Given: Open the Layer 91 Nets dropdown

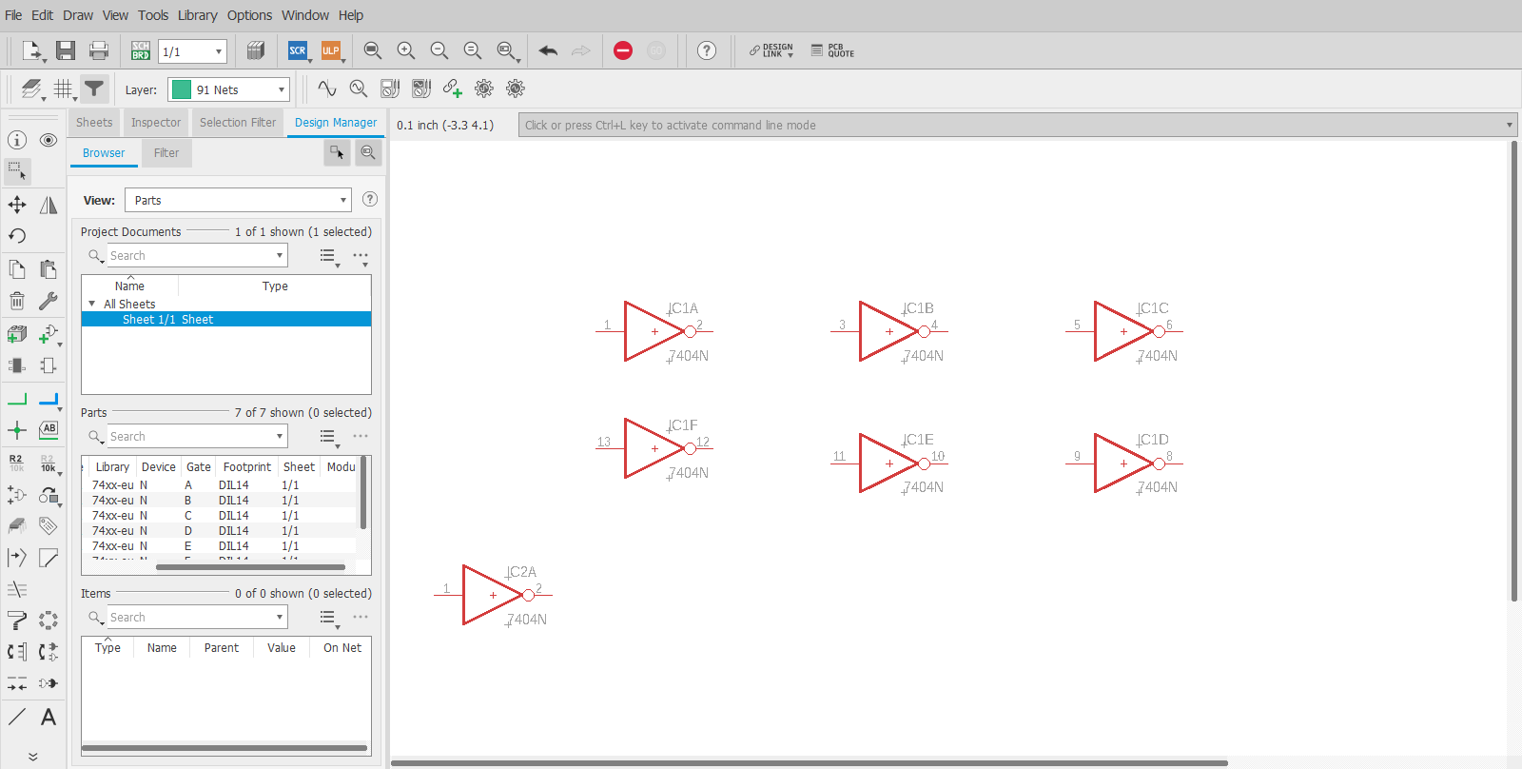Looking at the screenshot, I should pyautogui.click(x=228, y=89).
